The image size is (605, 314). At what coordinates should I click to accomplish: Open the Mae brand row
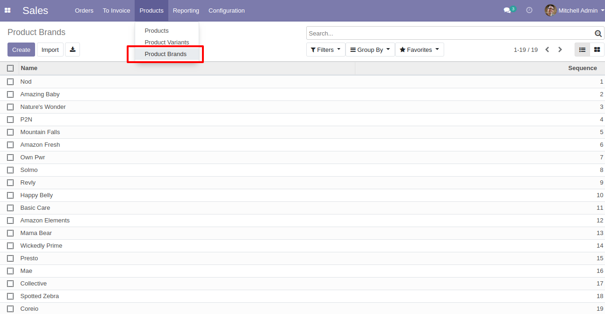[302, 271]
